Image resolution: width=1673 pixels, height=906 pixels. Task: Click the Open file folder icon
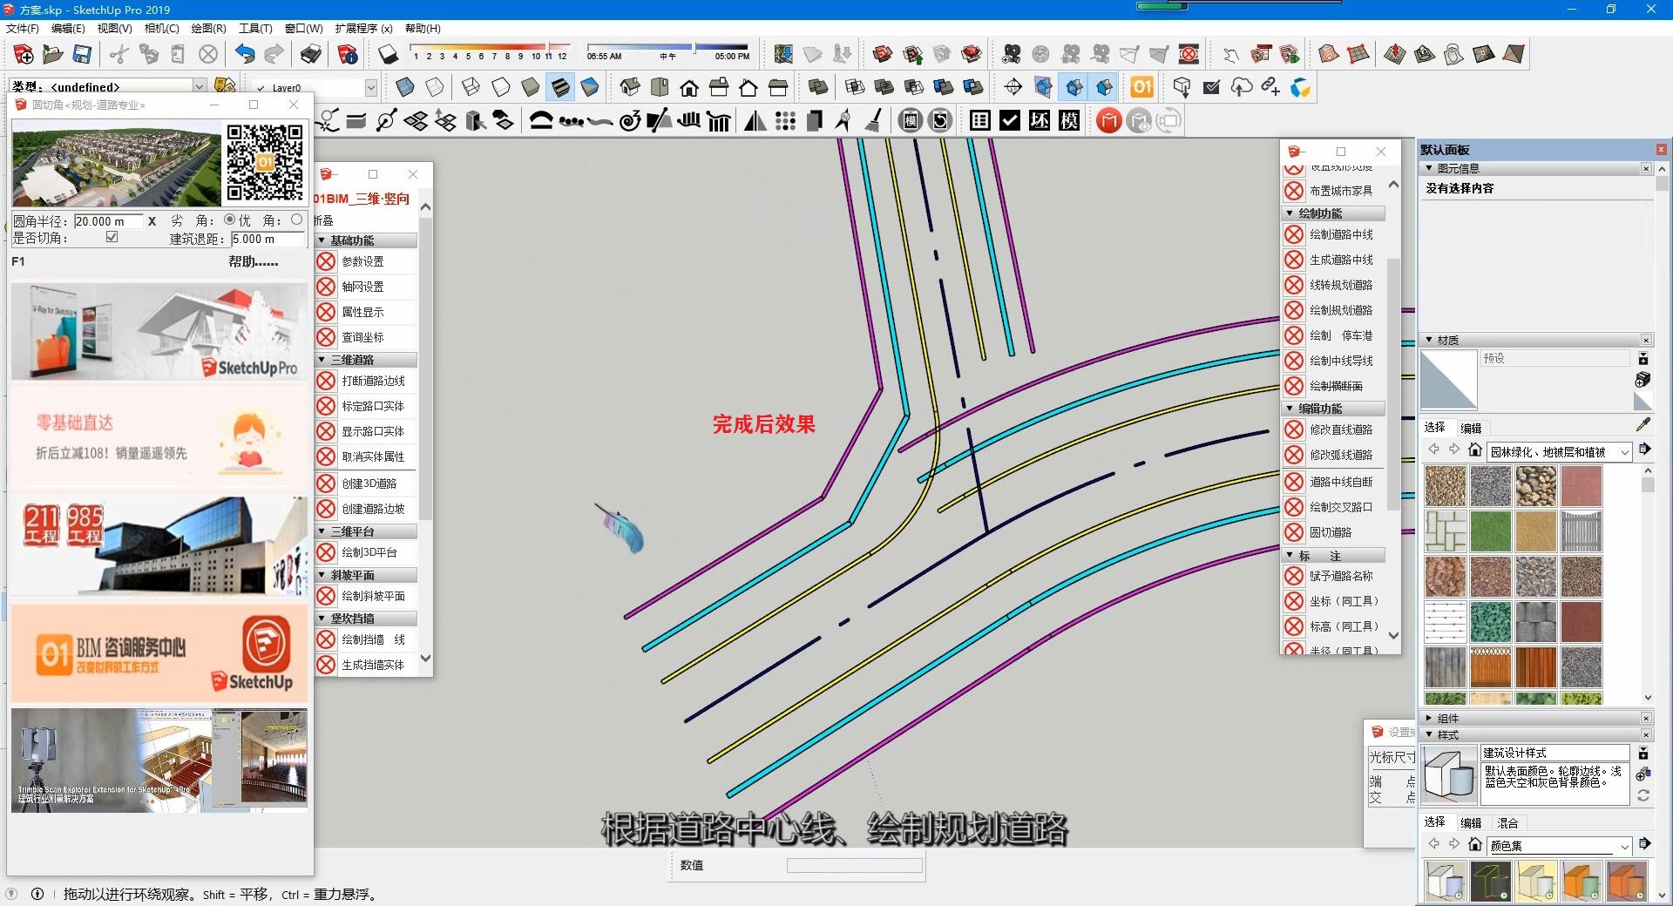tap(53, 55)
